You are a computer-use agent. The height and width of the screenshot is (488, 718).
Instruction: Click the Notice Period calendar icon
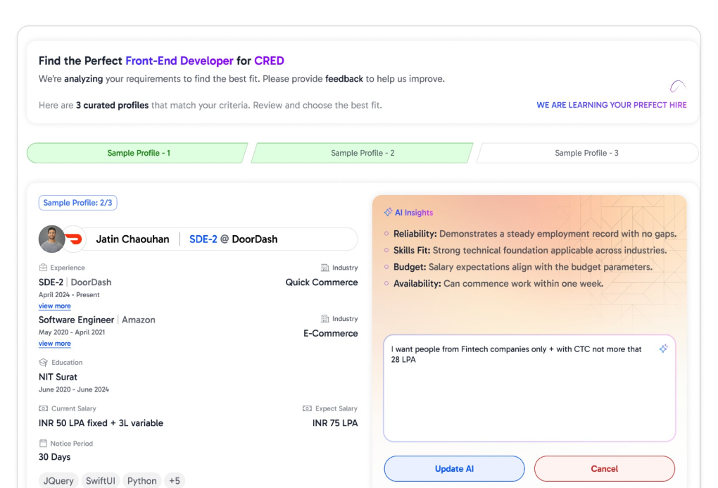coord(42,443)
